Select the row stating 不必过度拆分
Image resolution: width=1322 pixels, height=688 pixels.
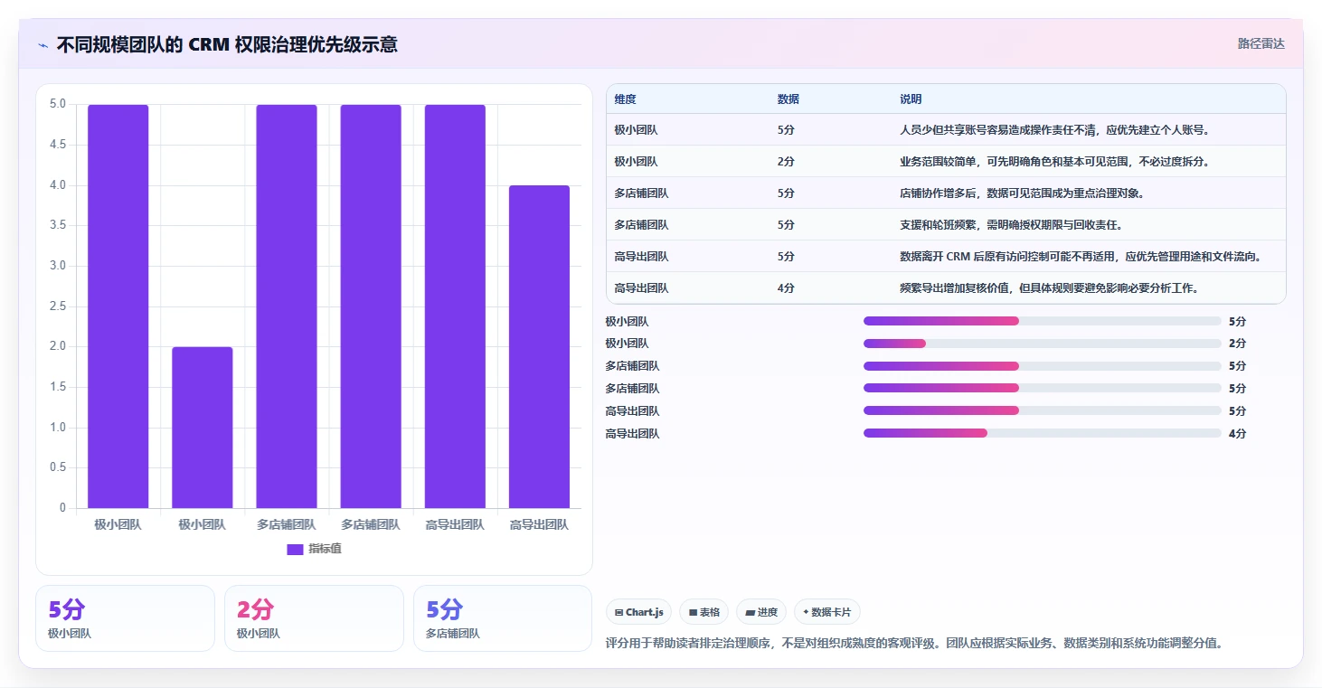(946, 162)
